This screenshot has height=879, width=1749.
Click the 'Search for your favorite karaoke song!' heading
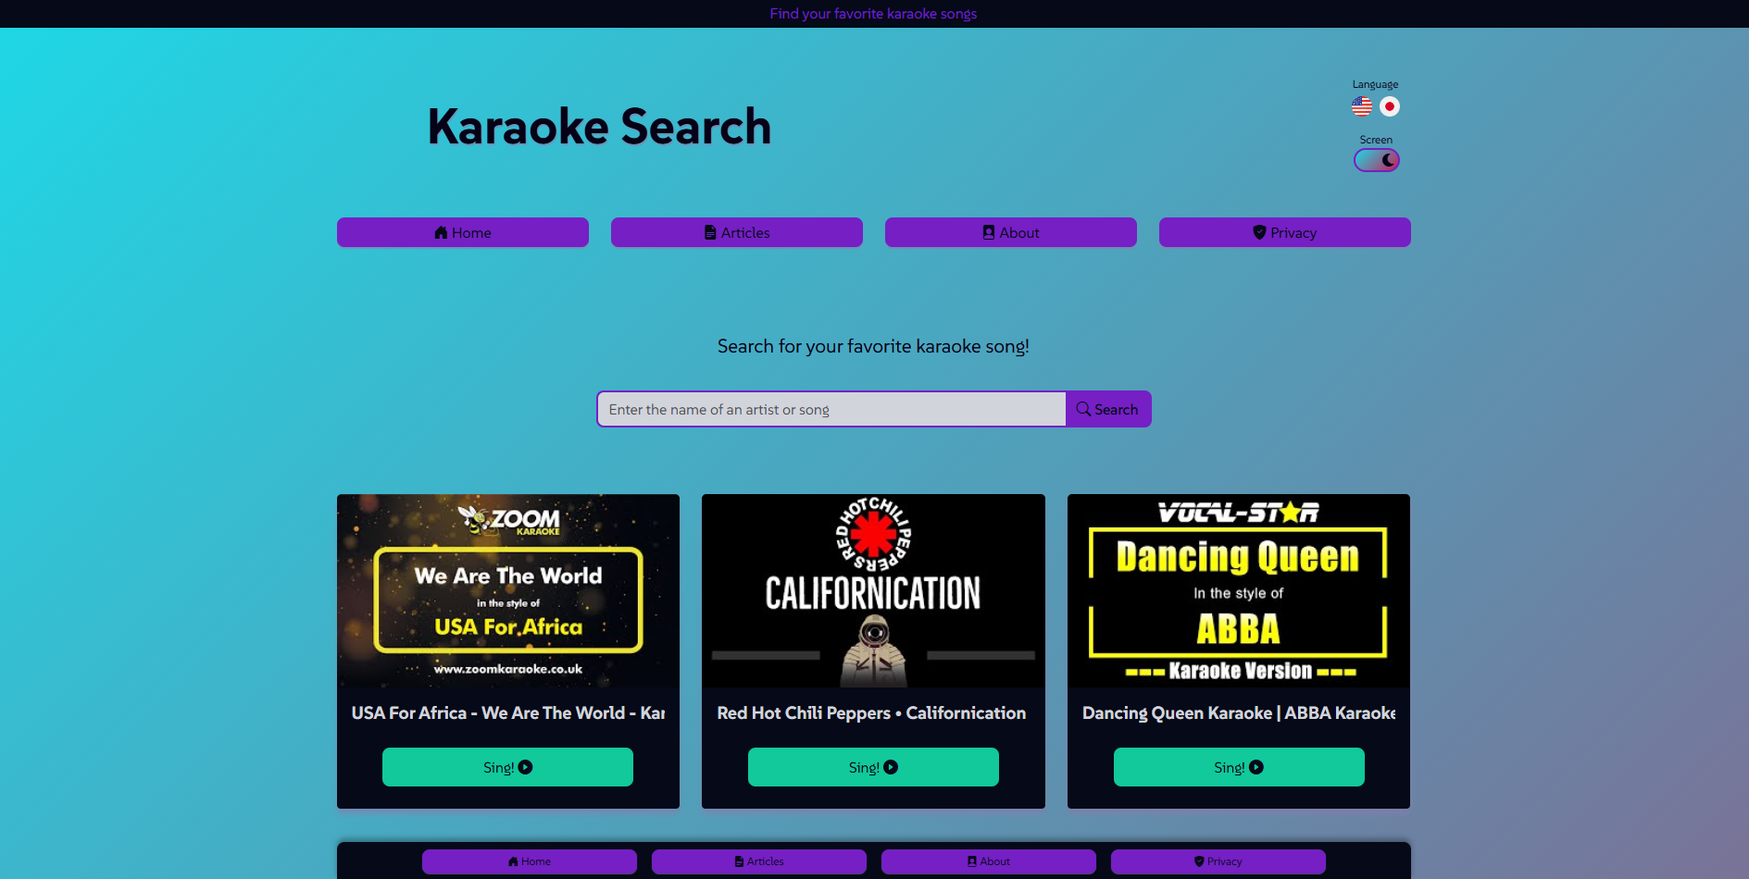coord(873,346)
